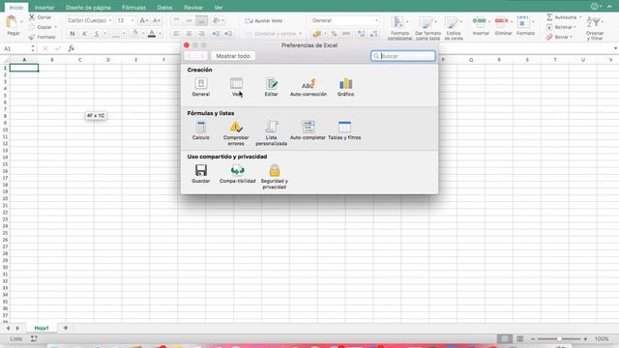Viewport: 619px width, 348px height.
Task: Open the Rellenar dropdown
Action: coord(575,27)
